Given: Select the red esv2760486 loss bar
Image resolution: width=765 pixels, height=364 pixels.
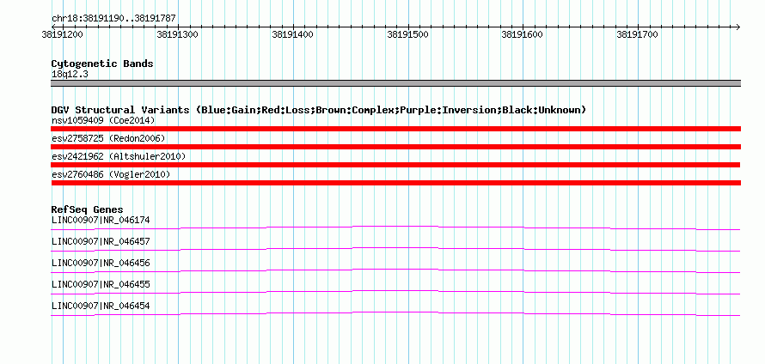Looking at the screenshot, I should pos(395,183).
